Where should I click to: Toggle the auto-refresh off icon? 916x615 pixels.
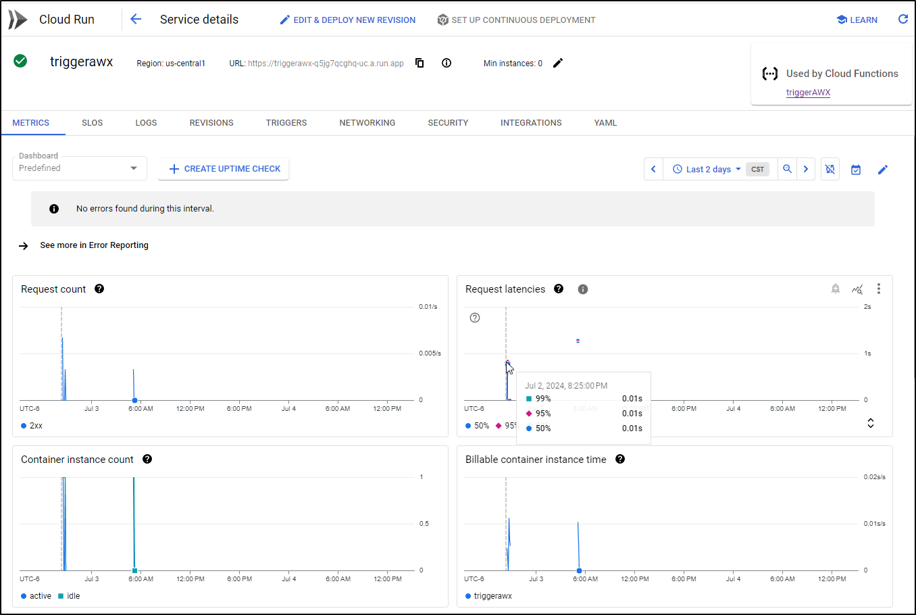coord(830,169)
